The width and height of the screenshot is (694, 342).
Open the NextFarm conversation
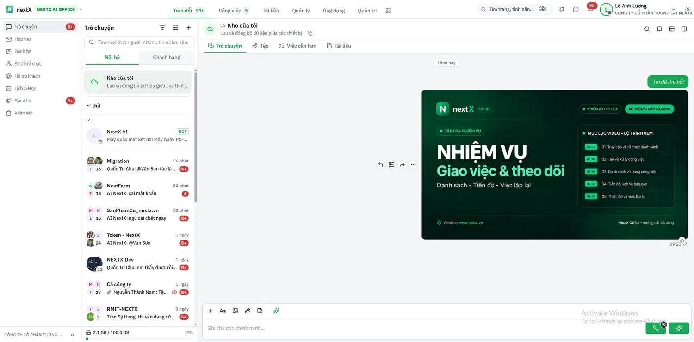(x=138, y=189)
